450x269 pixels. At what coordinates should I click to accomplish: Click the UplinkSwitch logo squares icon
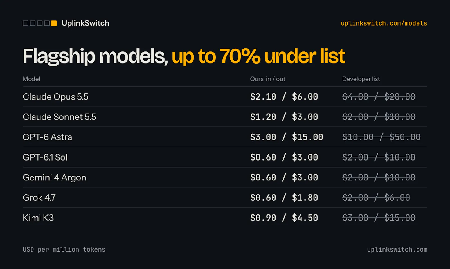[40, 23]
